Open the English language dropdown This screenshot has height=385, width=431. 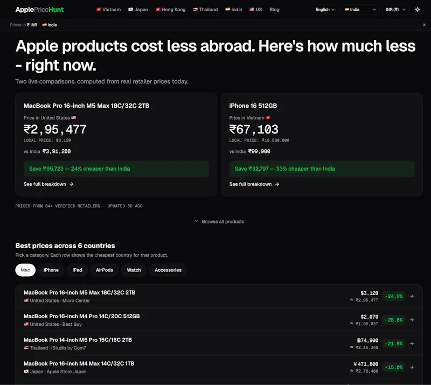pyautogui.click(x=325, y=10)
